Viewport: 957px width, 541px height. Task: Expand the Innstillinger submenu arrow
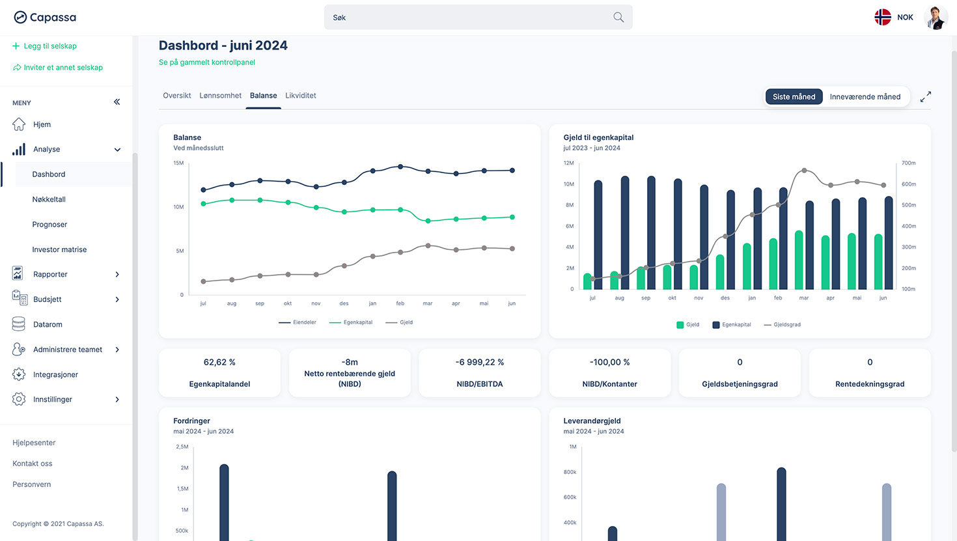click(x=117, y=400)
